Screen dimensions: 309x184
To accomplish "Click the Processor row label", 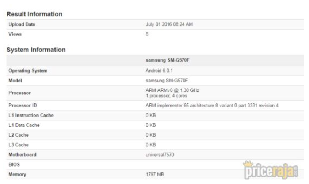I will coord(20,93).
